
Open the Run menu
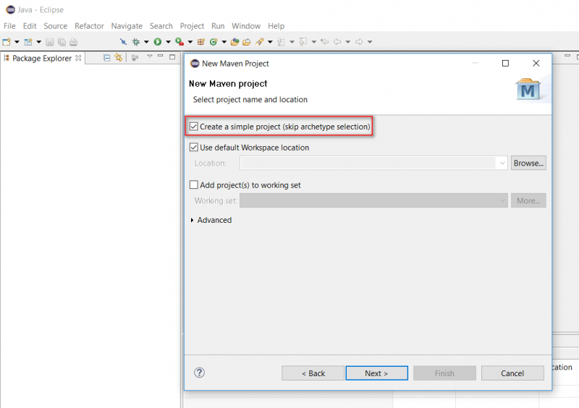coord(218,26)
